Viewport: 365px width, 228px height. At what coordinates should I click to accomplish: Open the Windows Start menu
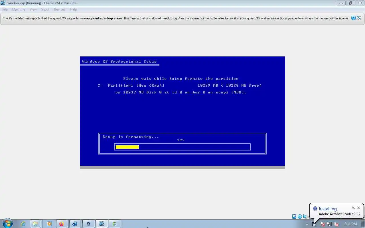coord(8,224)
